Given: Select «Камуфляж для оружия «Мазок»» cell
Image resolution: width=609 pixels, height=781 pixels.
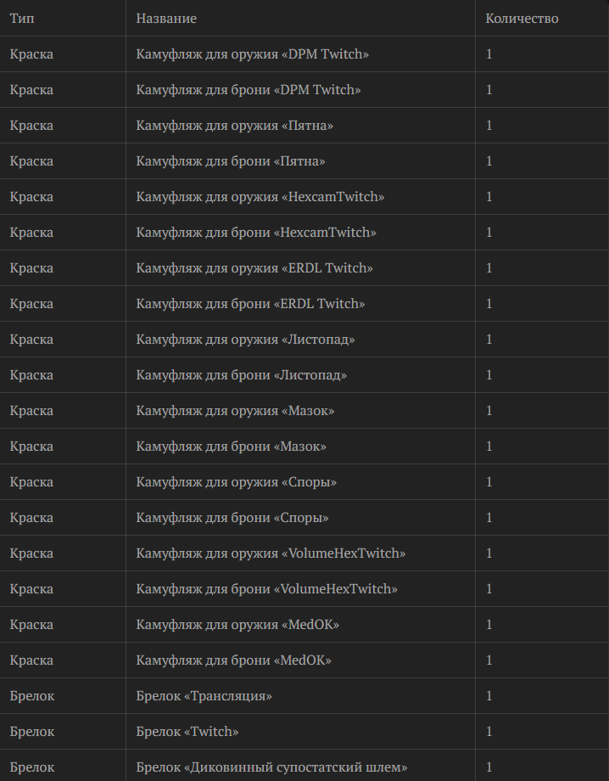Looking at the screenshot, I should (300, 410).
